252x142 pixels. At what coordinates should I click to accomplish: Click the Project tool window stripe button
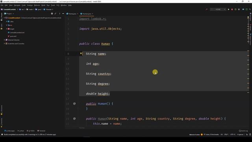[2, 17]
